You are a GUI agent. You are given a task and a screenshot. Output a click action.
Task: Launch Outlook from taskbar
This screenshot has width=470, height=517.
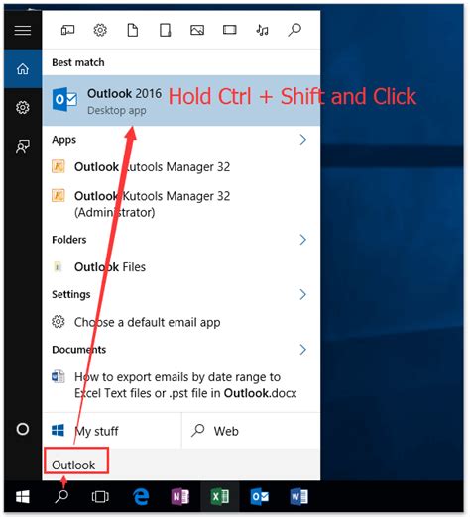[x=260, y=496]
